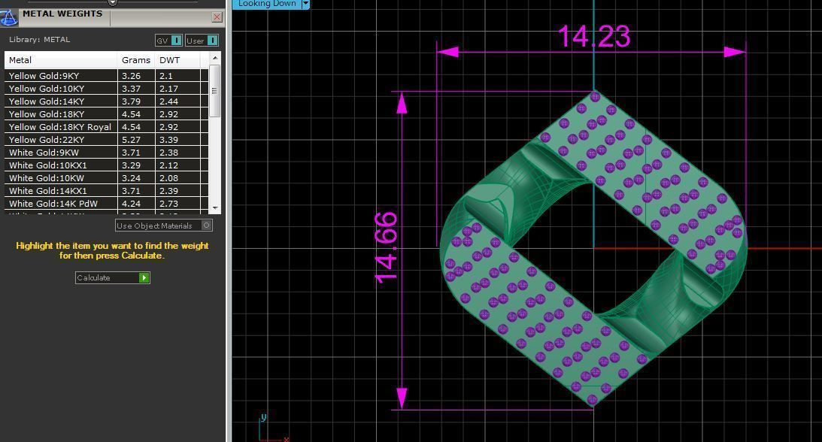Screen dimensions: 822x442
Task: Select the Yellow Gold:18KY row
Action: (107, 114)
